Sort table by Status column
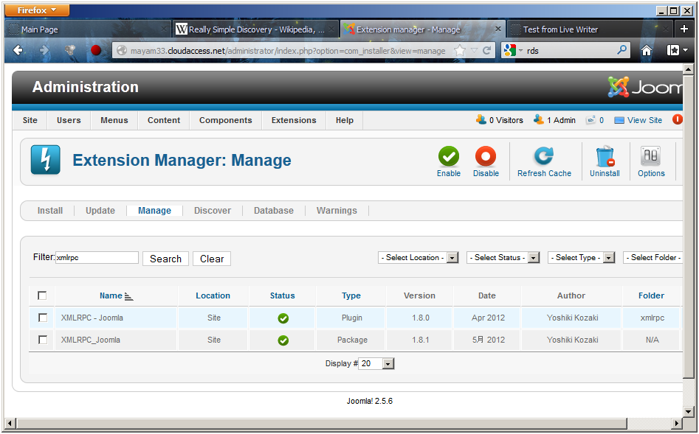 tap(282, 295)
